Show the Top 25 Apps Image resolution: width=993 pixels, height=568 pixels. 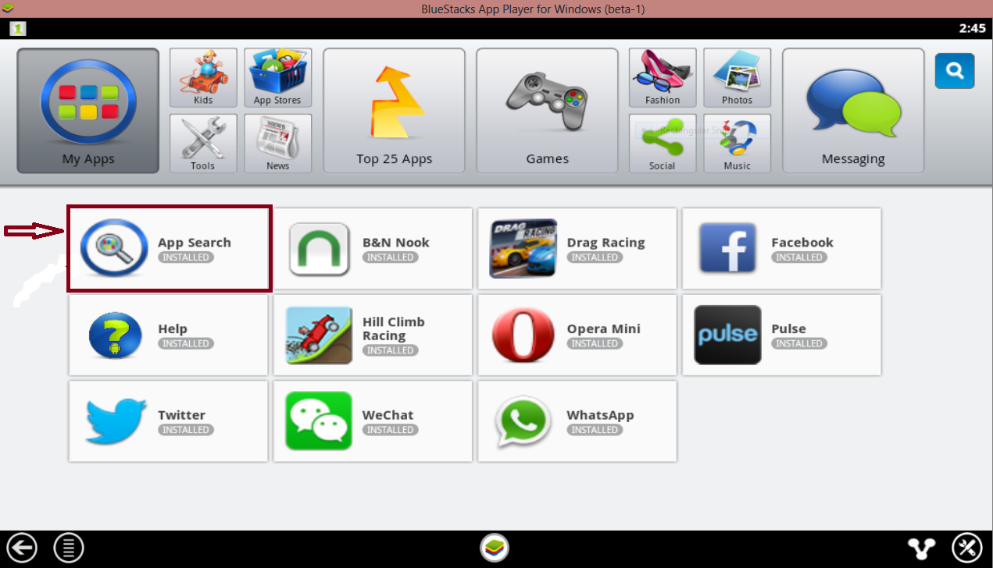[x=394, y=111]
